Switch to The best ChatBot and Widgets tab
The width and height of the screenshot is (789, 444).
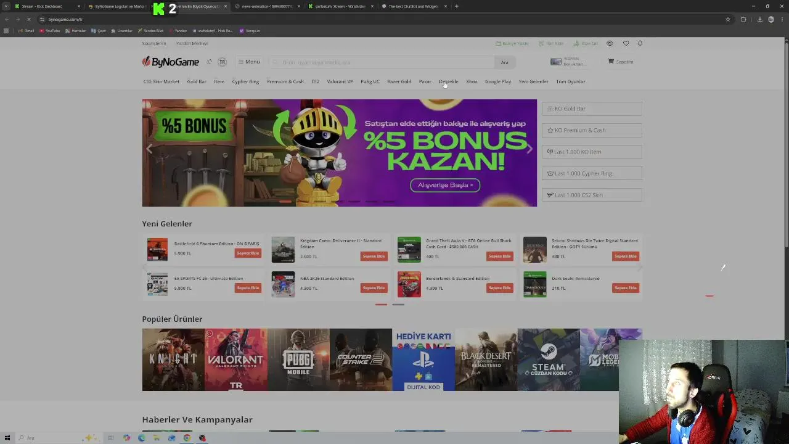(x=413, y=6)
